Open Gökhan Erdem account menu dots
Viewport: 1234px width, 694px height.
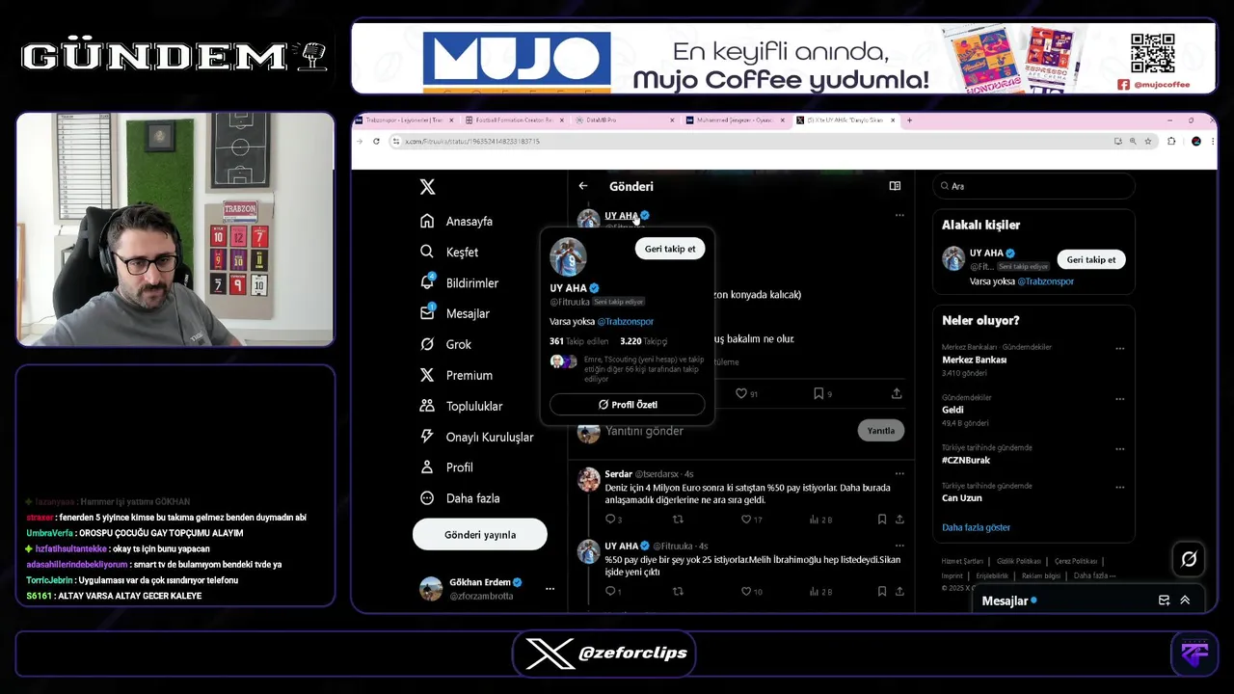click(550, 589)
